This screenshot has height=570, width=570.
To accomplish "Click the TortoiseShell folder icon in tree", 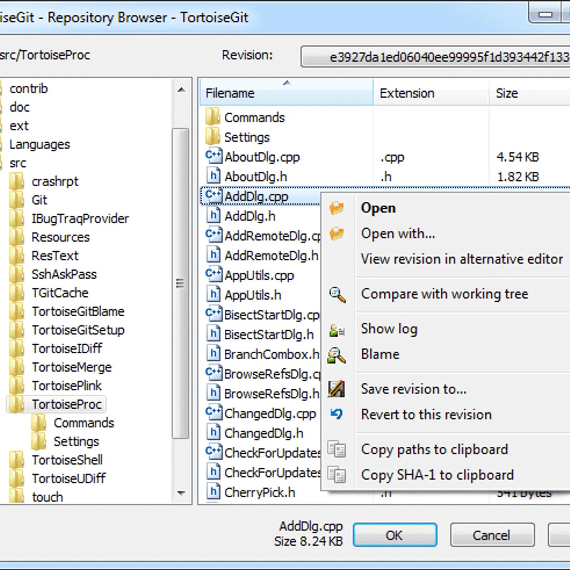I will click(17, 460).
